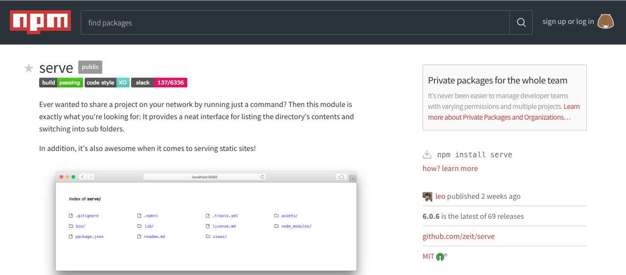Click Private packages for the whole team heading
This screenshot has width=626, height=275.
tap(497, 81)
